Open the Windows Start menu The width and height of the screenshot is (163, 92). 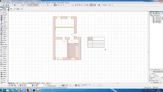click(2, 90)
